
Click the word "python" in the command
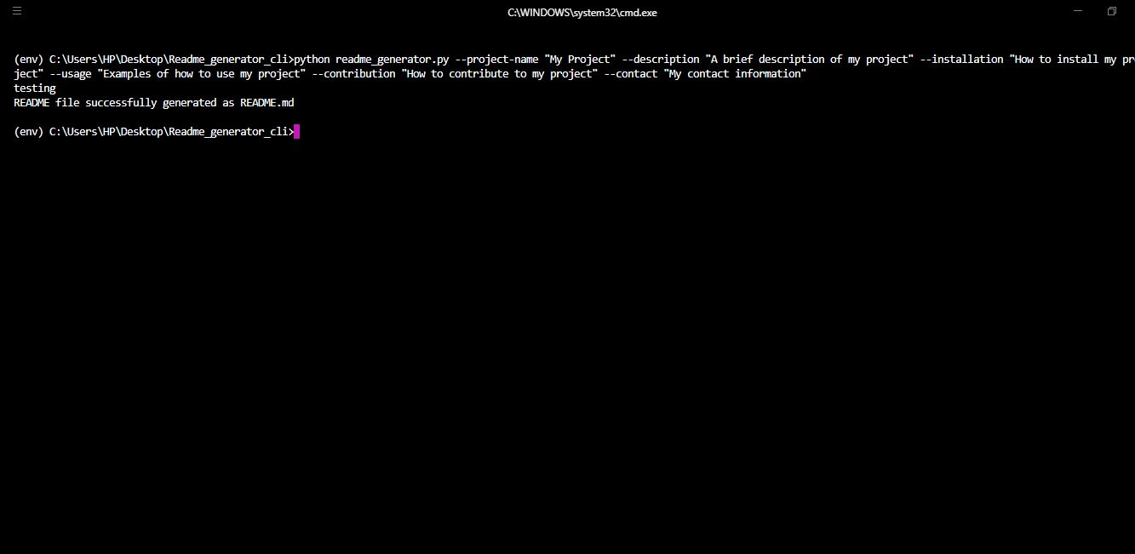pyautogui.click(x=312, y=60)
